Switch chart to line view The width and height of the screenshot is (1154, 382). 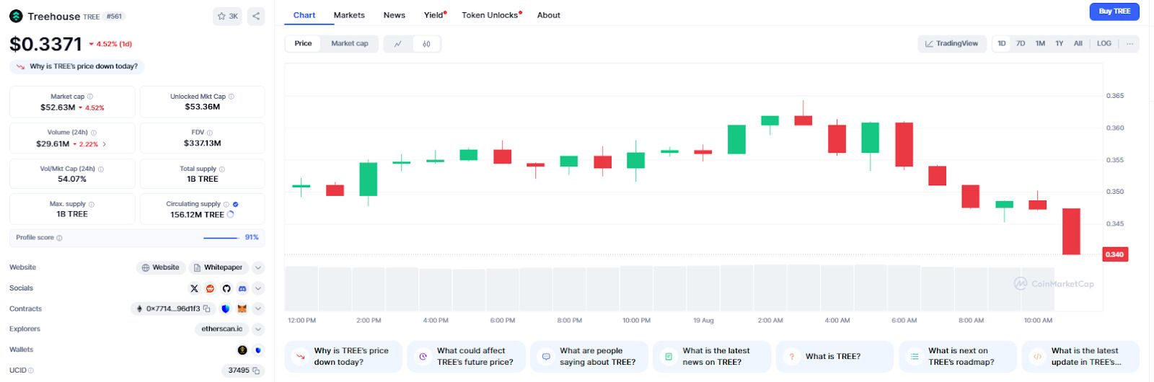click(398, 44)
